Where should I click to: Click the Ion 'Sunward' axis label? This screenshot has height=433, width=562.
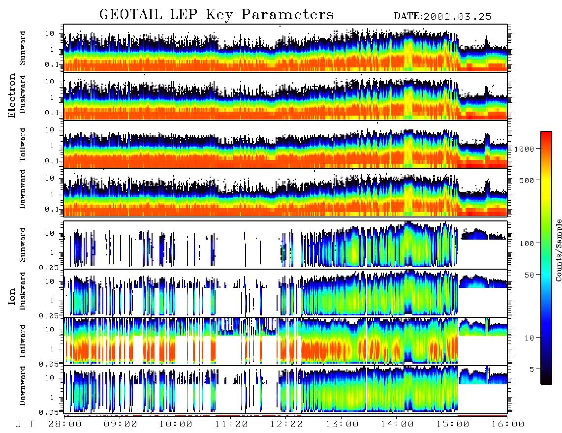tap(22, 245)
